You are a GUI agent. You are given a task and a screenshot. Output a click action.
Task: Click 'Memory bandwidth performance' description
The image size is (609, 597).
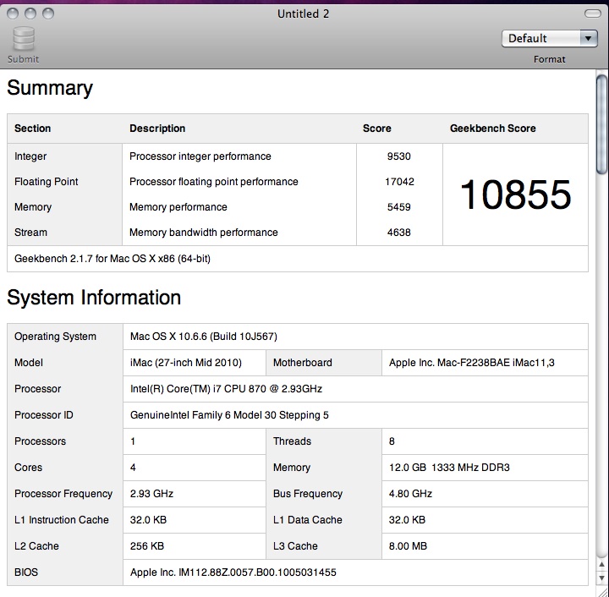(x=204, y=233)
